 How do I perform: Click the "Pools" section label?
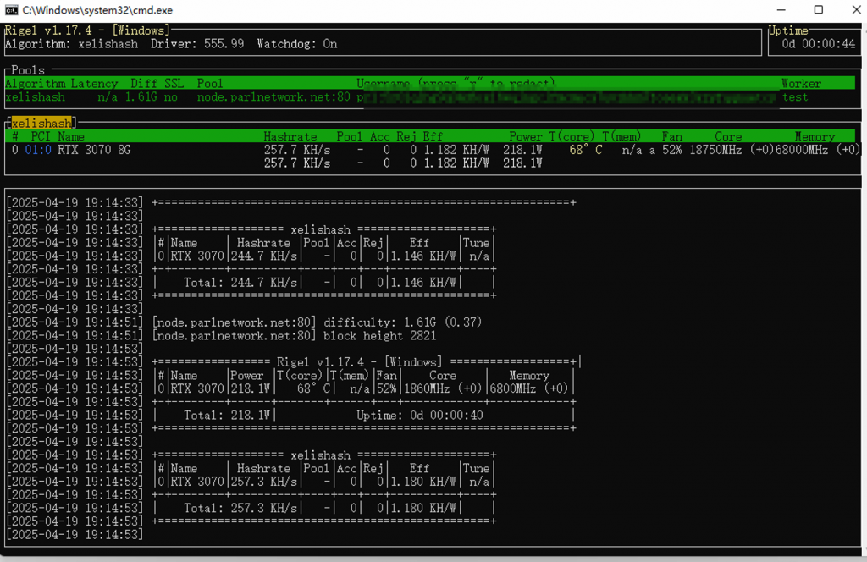click(x=28, y=70)
